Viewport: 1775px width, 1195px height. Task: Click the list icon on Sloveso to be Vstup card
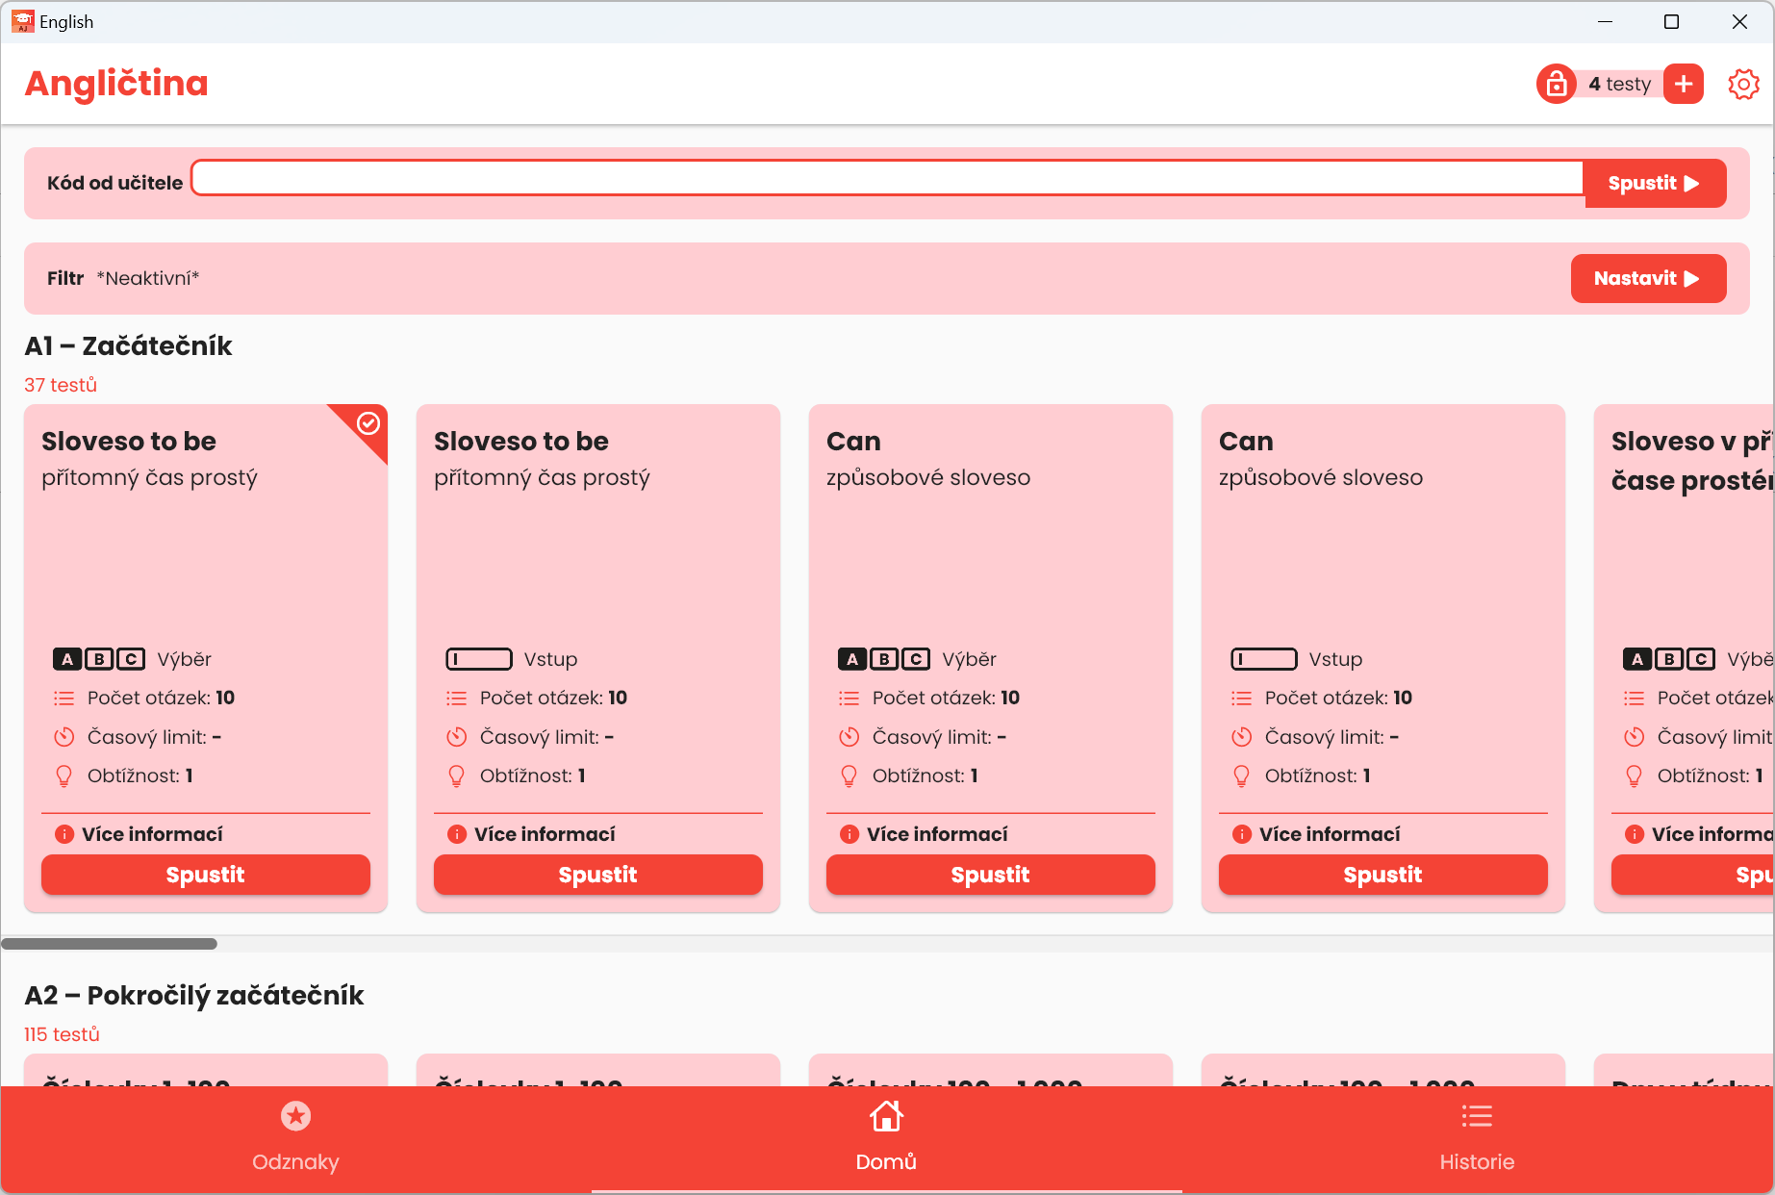tap(457, 699)
